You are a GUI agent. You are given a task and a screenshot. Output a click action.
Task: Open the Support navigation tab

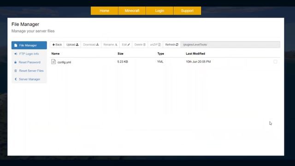(x=187, y=11)
